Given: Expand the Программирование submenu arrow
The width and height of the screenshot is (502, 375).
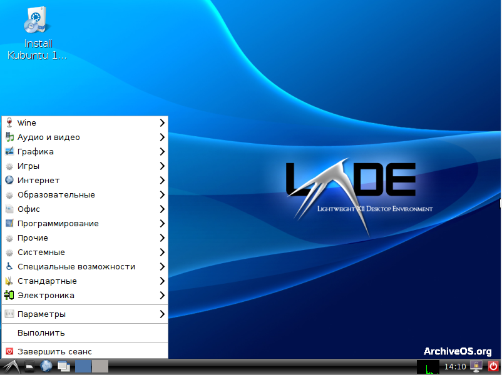Looking at the screenshot, I should [x=162, y=224].
